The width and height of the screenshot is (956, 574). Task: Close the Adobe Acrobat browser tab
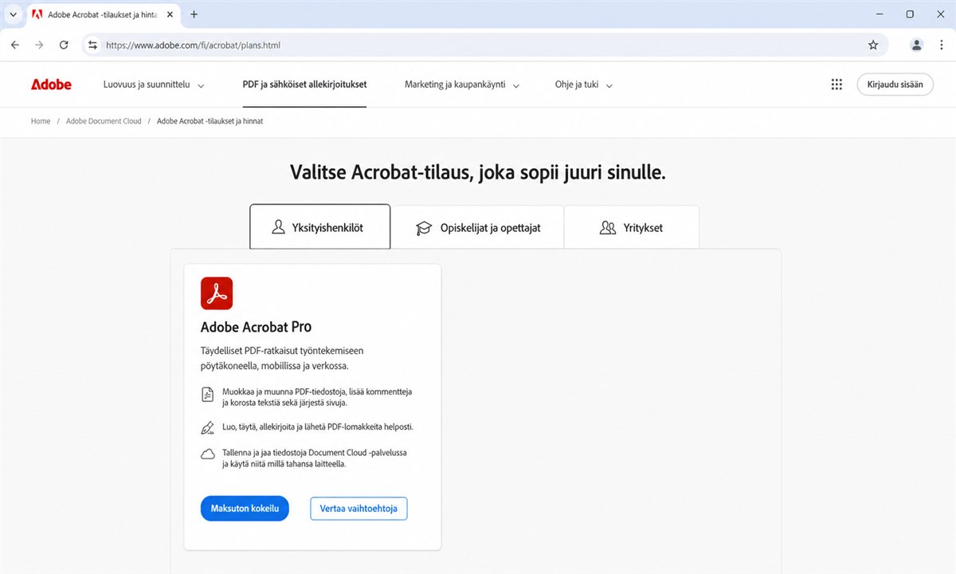(170, 14)
